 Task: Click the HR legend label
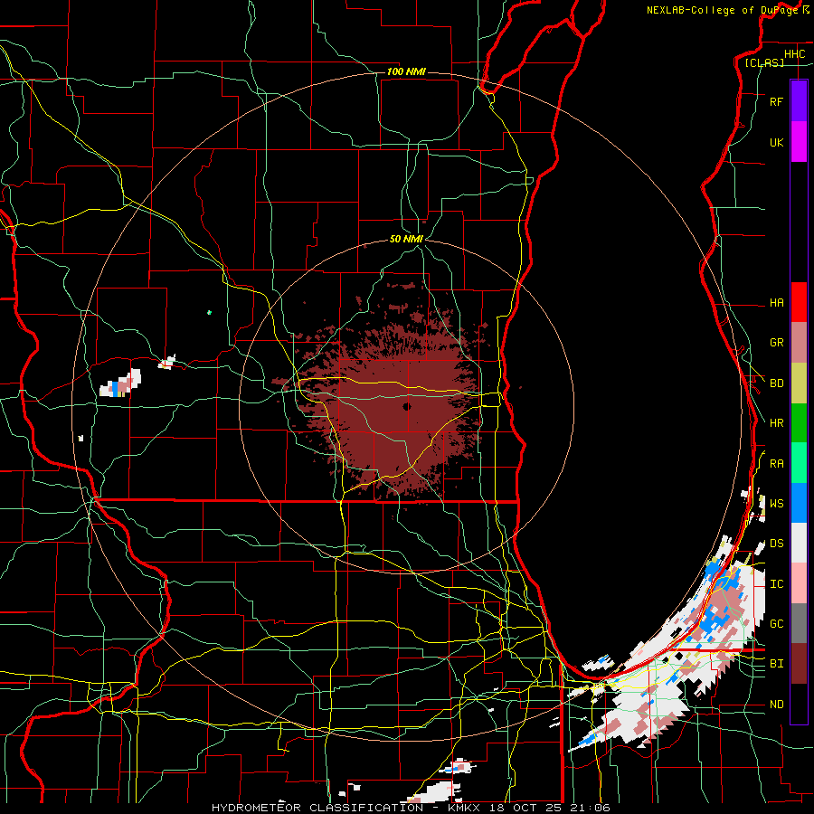pyautogui.click(x=776, y=423)
